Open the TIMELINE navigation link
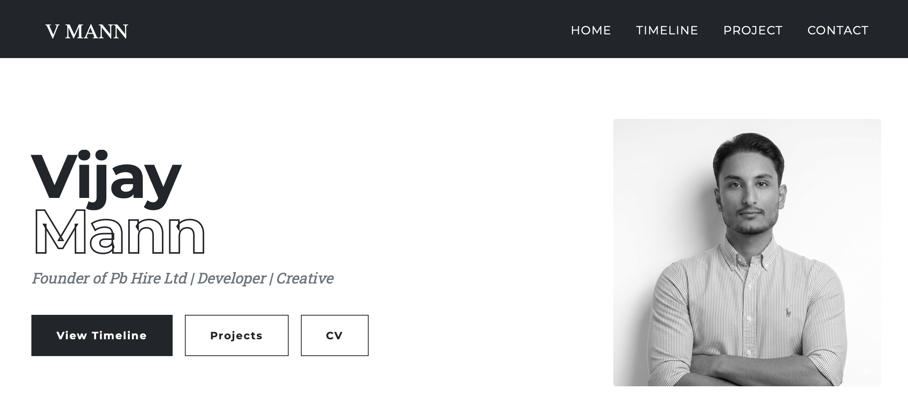This screenshot has width=908, height=405. click(667, 31)
